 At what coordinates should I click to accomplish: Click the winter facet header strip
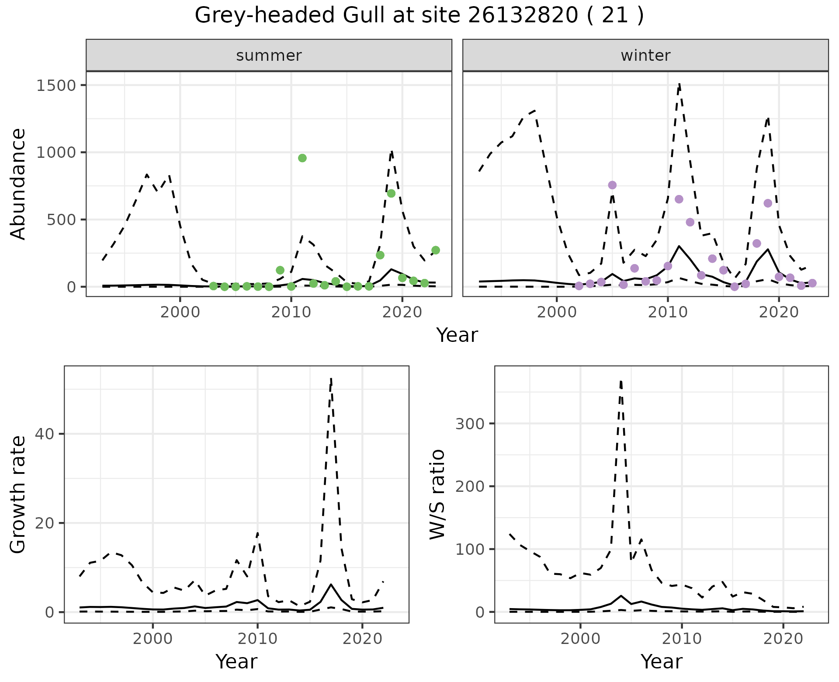[x=645, y=56]
